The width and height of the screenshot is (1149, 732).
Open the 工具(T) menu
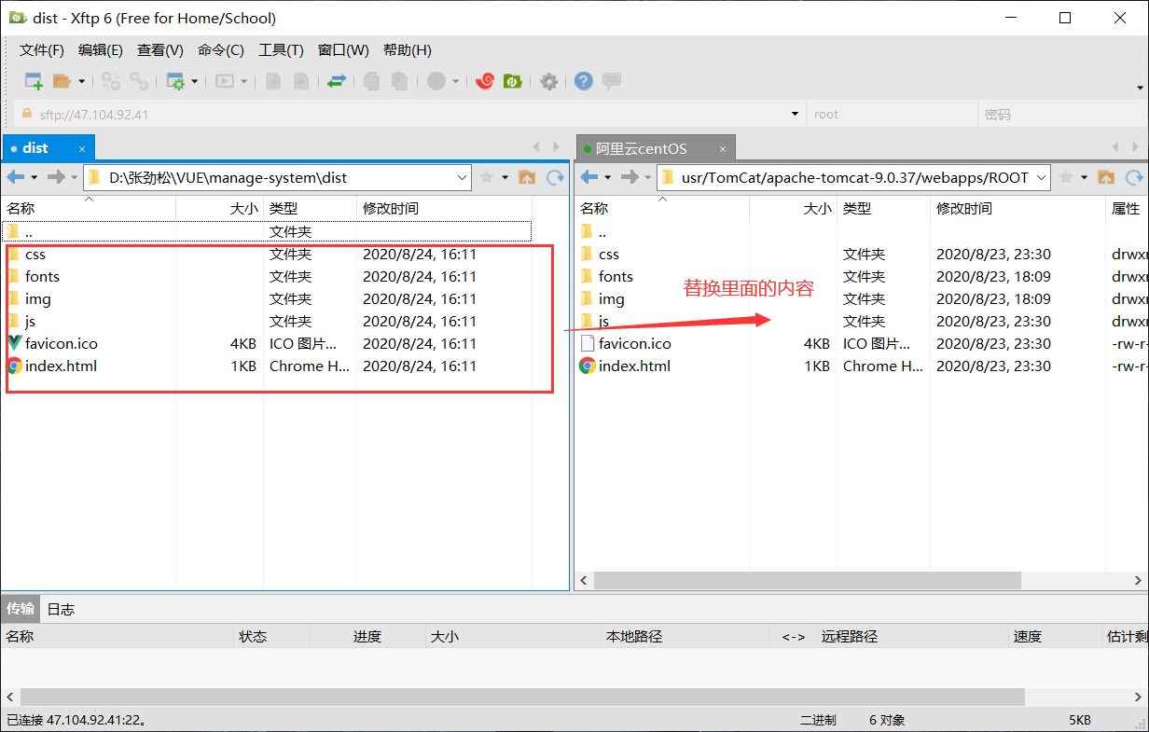(x=282, y=50)
